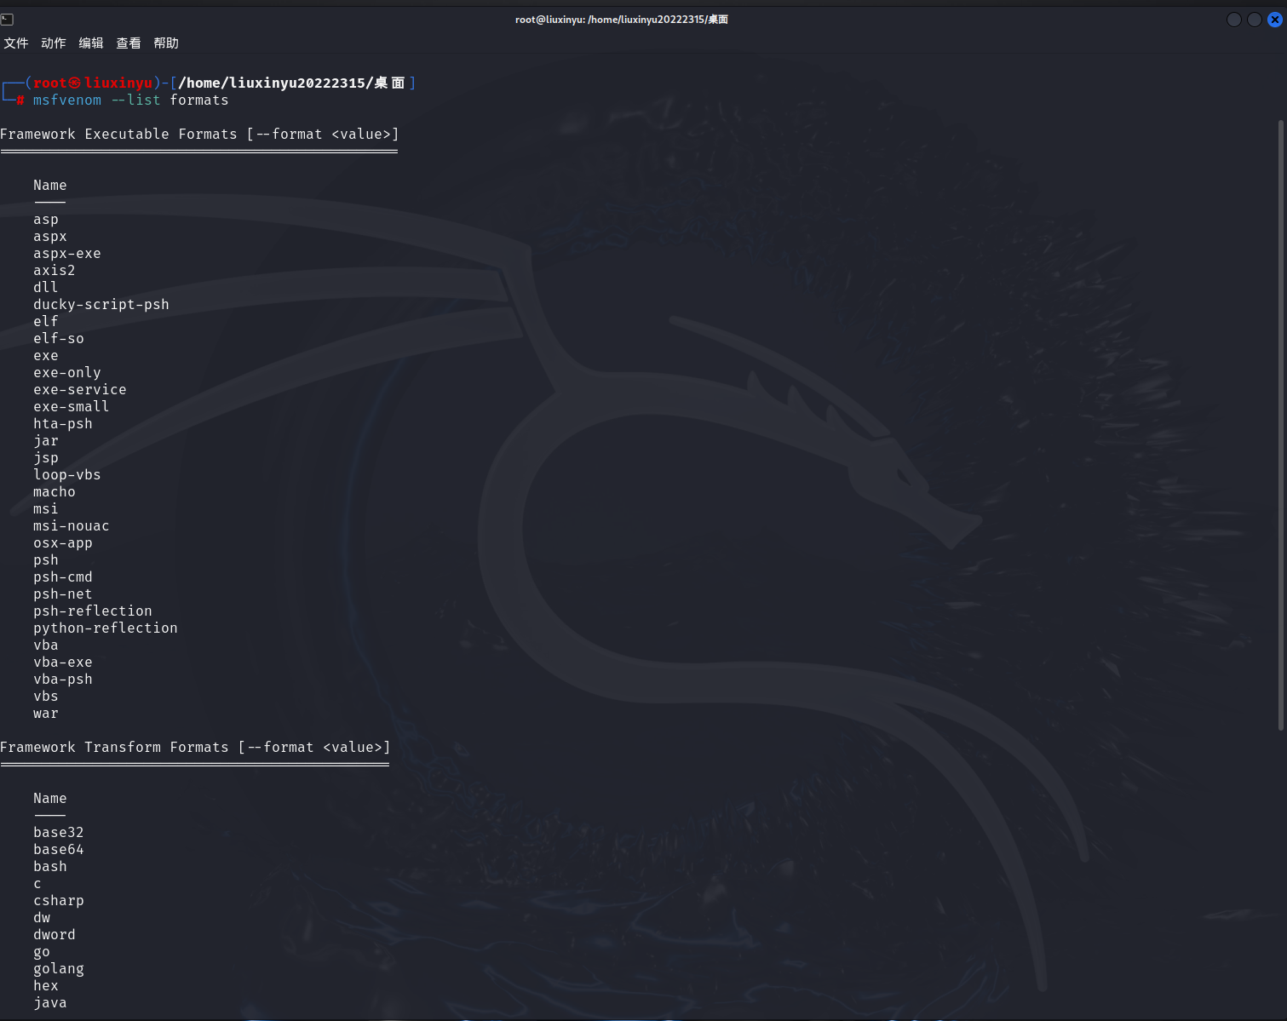Open the 查看 menu
Screen dimensions: 1287x1021
129,43
